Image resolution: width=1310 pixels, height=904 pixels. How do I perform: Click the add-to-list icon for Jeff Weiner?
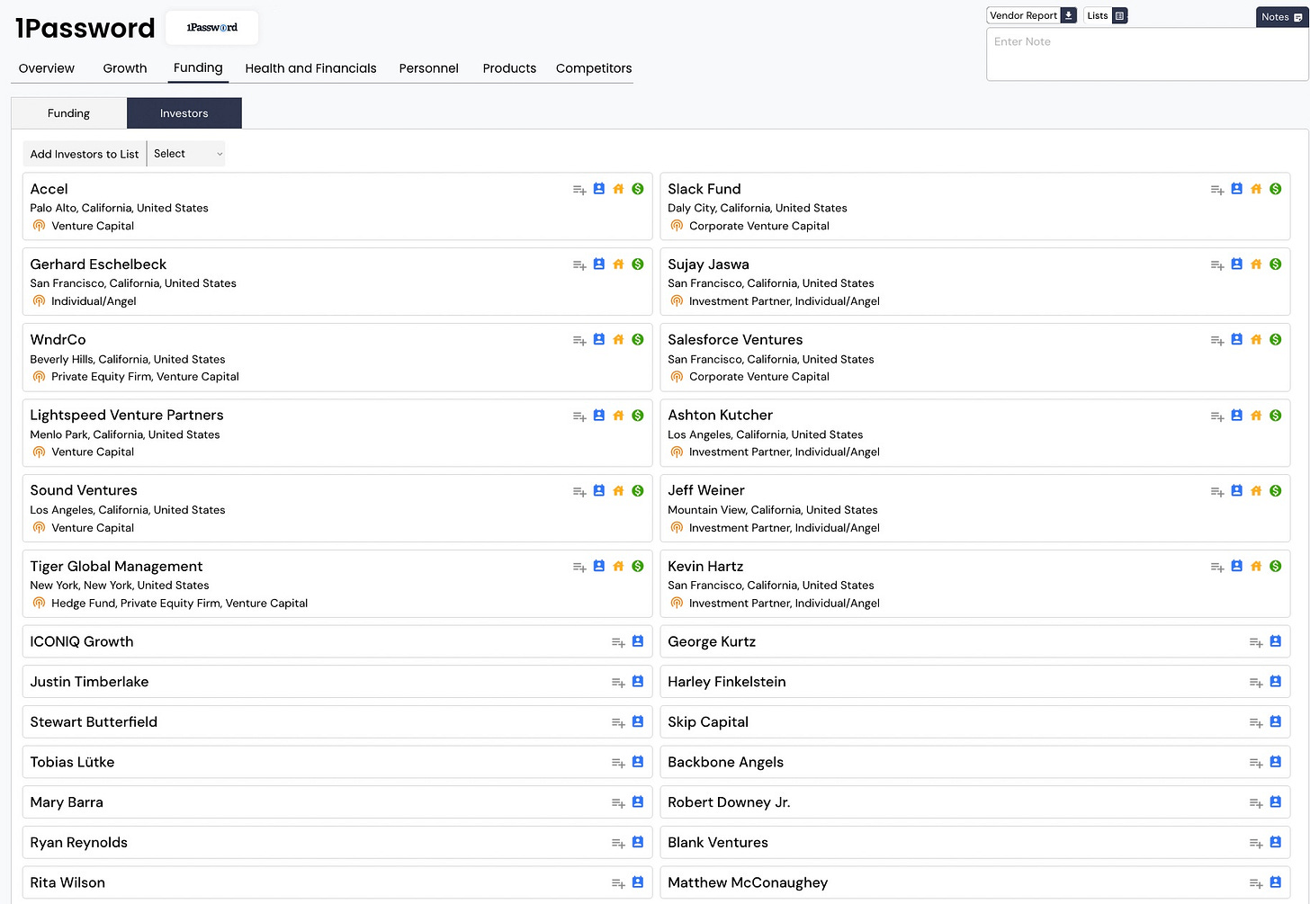[1217, 492]
